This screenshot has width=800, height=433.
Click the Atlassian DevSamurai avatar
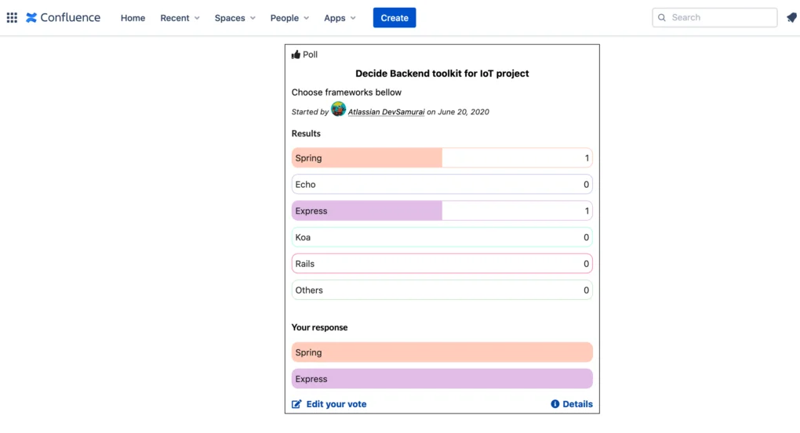(x=338, y=109)
